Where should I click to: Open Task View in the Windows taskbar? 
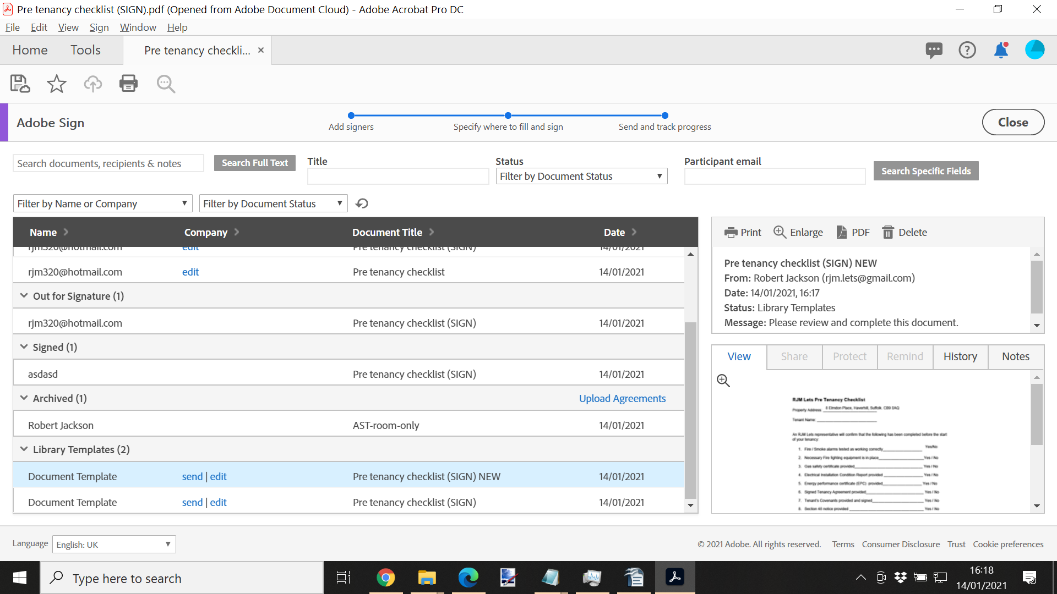tap(344, 577)
